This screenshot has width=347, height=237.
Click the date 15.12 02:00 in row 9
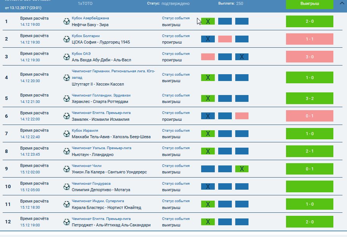coord(30,172)
